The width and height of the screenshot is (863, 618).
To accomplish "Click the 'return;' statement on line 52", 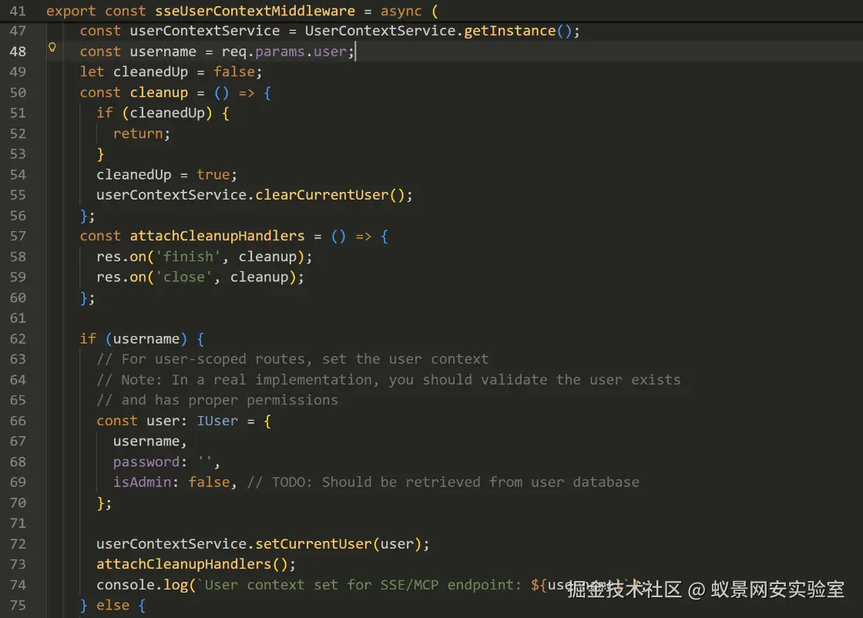I will 142,134.
